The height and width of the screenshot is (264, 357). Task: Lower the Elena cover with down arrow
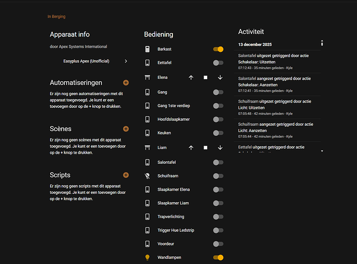(x=220, y=78)
